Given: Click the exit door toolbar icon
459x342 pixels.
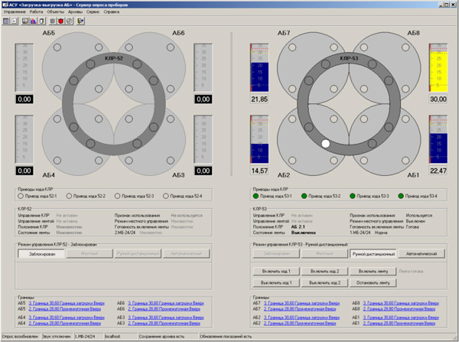Looking at the screenshot, I should [81, 21].
